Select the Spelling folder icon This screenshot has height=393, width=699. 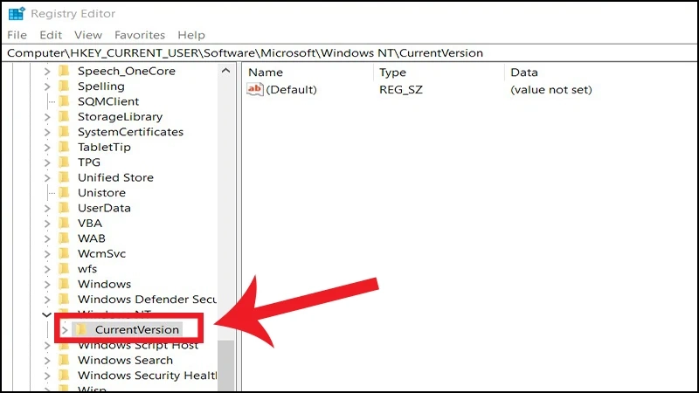[64, 86]
